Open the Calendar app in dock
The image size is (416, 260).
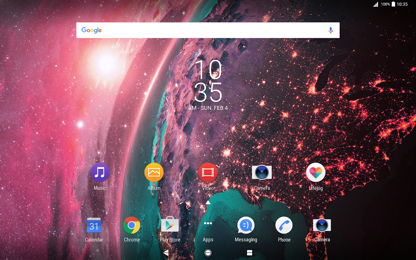tap(94, 225)
